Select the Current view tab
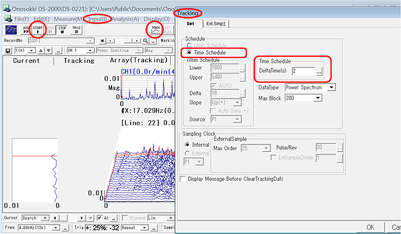 click(27, 61)
